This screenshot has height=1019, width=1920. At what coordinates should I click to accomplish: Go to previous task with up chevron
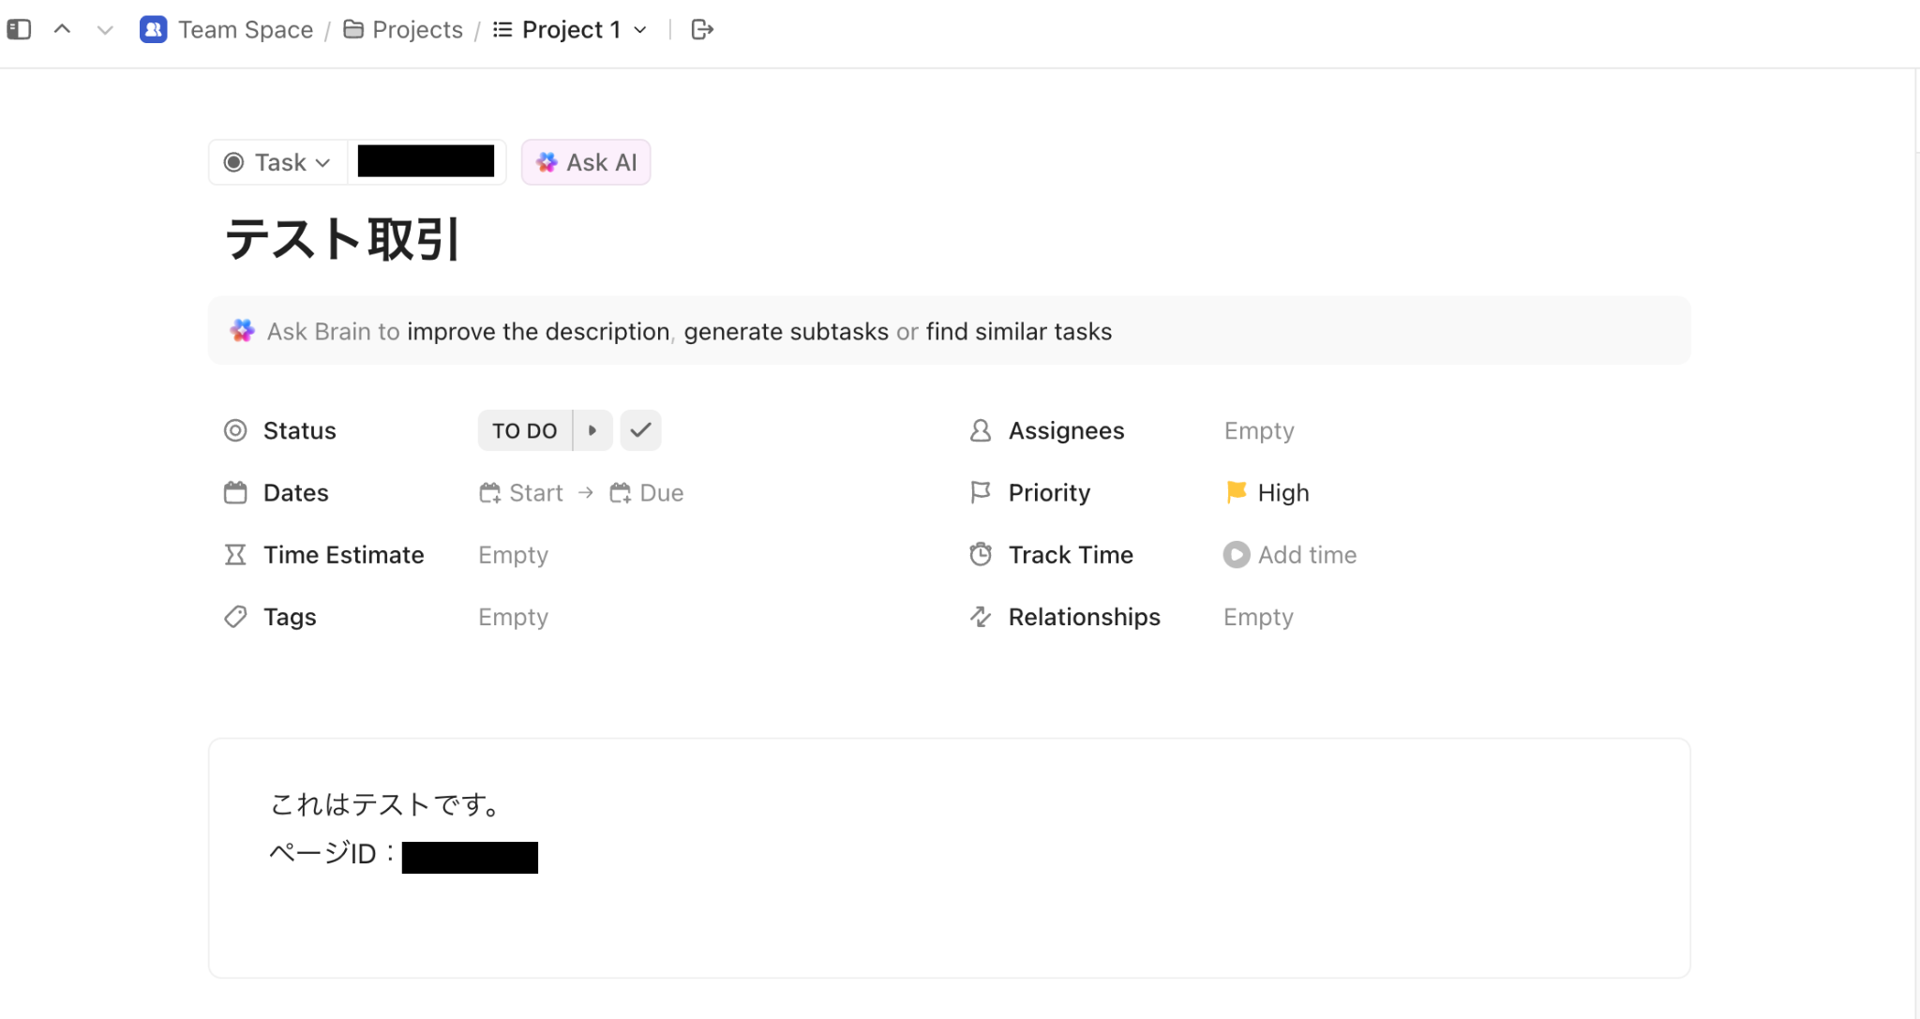[x=62, y=30]
